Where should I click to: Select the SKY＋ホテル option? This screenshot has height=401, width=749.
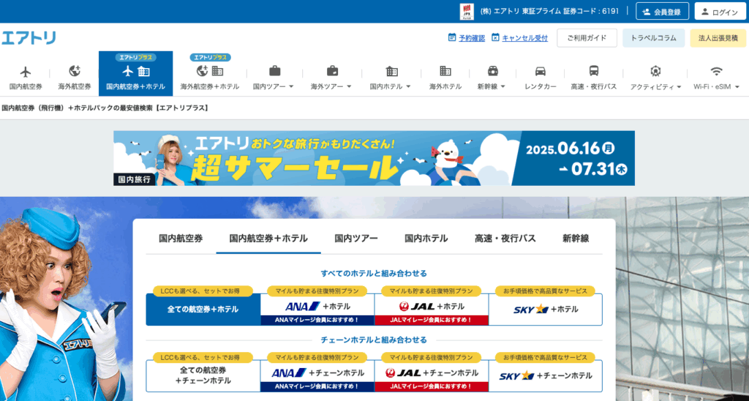pos(546,310)
